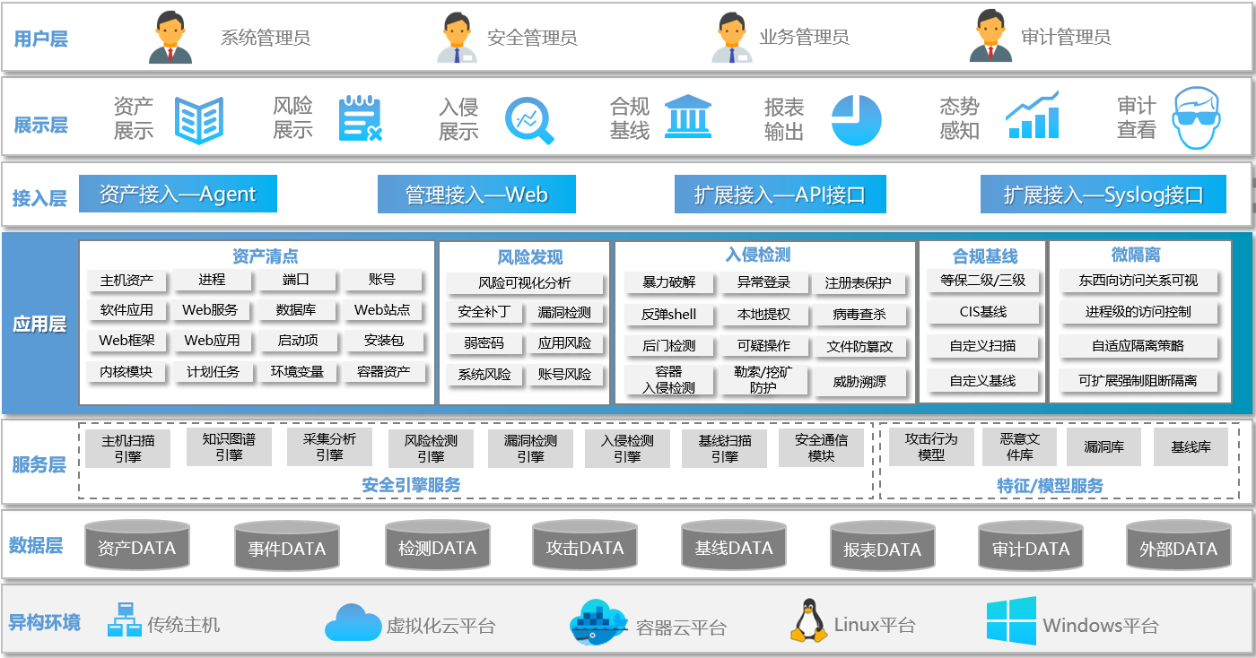Screen dimensions: 1256x658
Task: Click the 用户层 label
Action: 40,39
